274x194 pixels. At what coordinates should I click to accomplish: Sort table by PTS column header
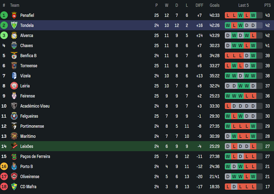tap(267, 5)
